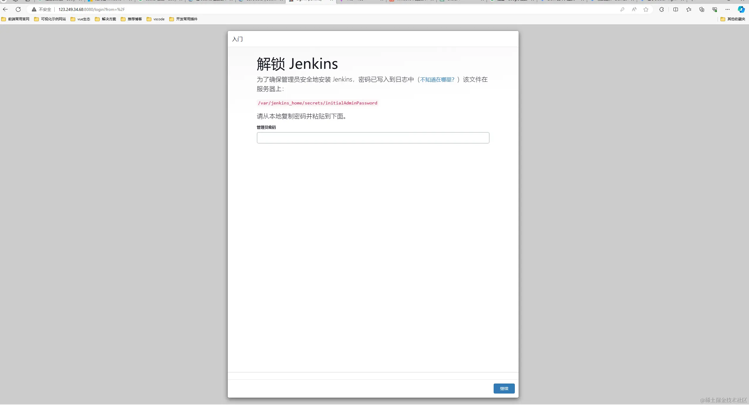Viewport: 749px width, 405px height.
Task: Click the browser back arrow
Action: pyautogui.click(x=5, y=9)
